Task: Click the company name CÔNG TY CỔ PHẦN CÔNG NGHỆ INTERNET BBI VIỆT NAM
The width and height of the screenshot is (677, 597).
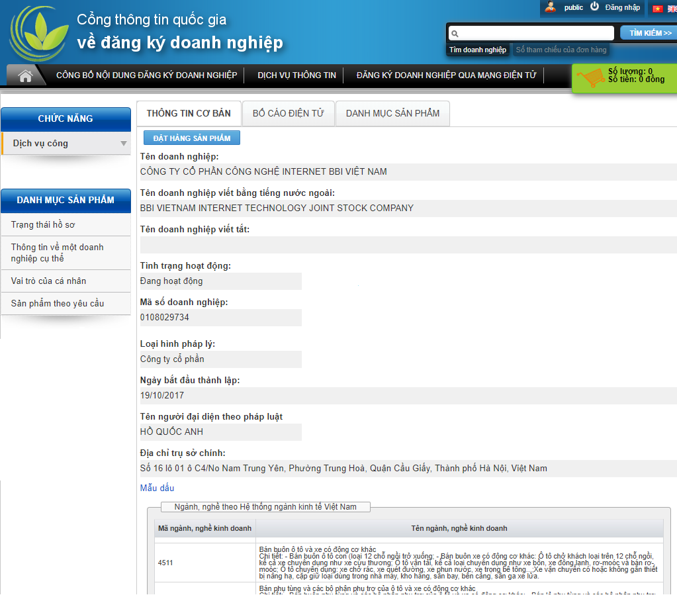Action: pyautogui.click(x=263, y=172)
